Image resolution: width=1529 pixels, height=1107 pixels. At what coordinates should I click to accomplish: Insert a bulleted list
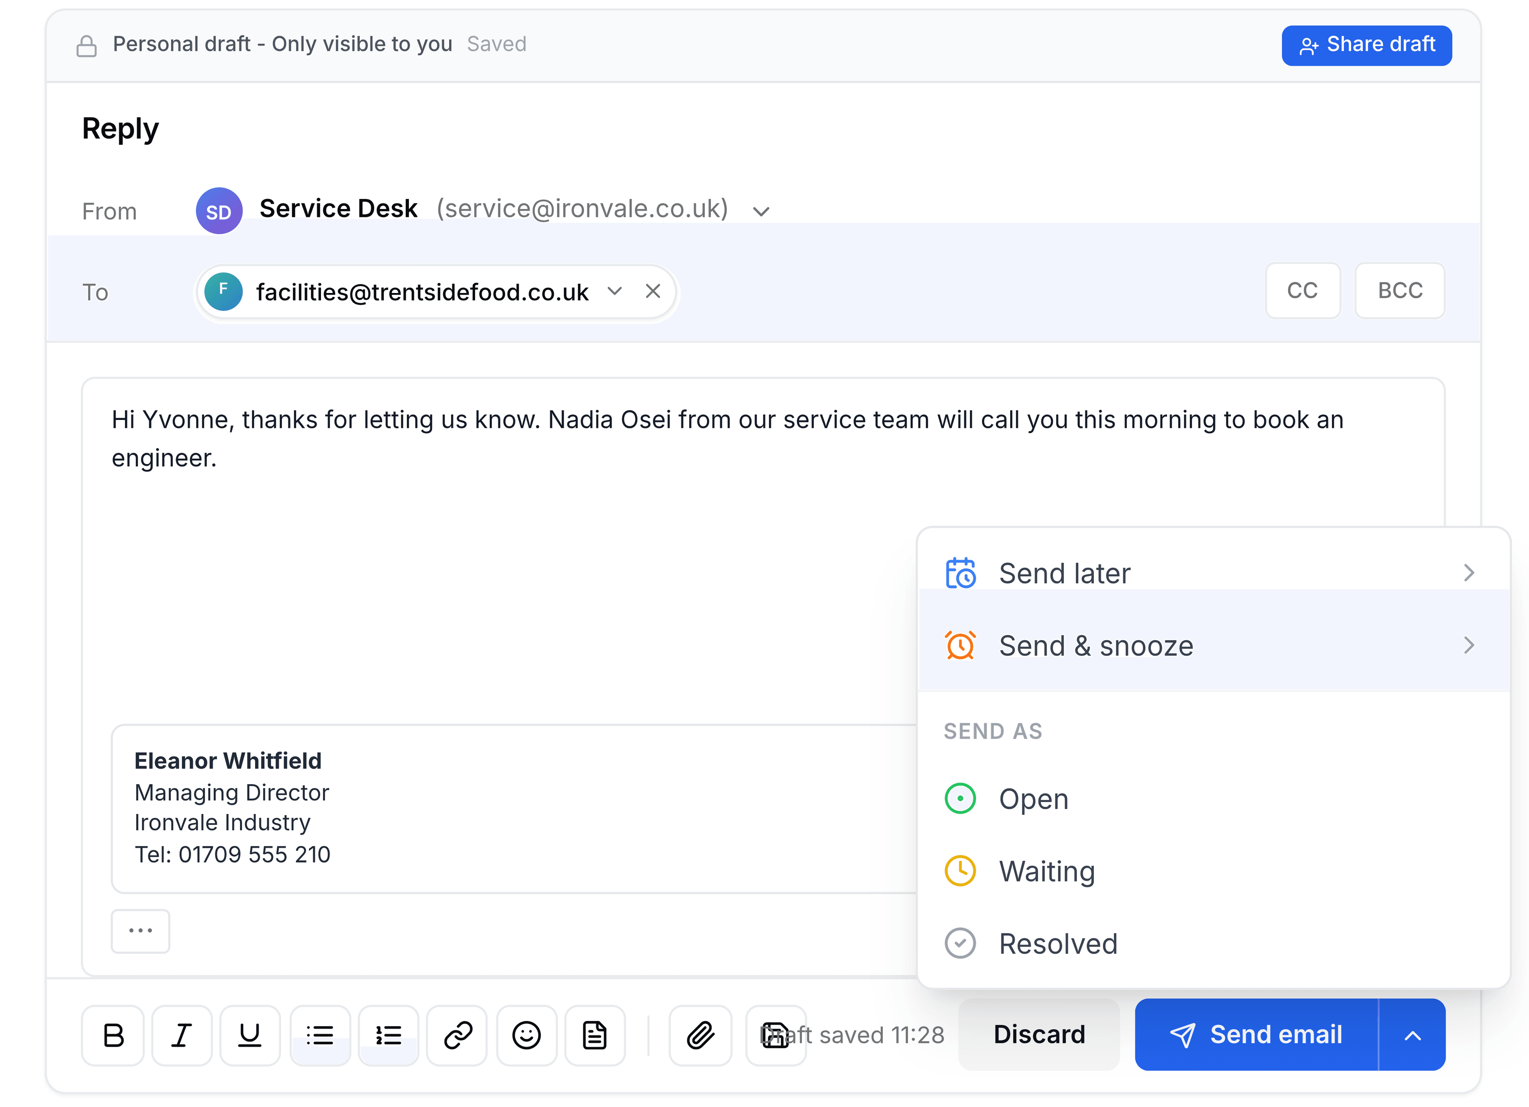[x=320, y=1035]
